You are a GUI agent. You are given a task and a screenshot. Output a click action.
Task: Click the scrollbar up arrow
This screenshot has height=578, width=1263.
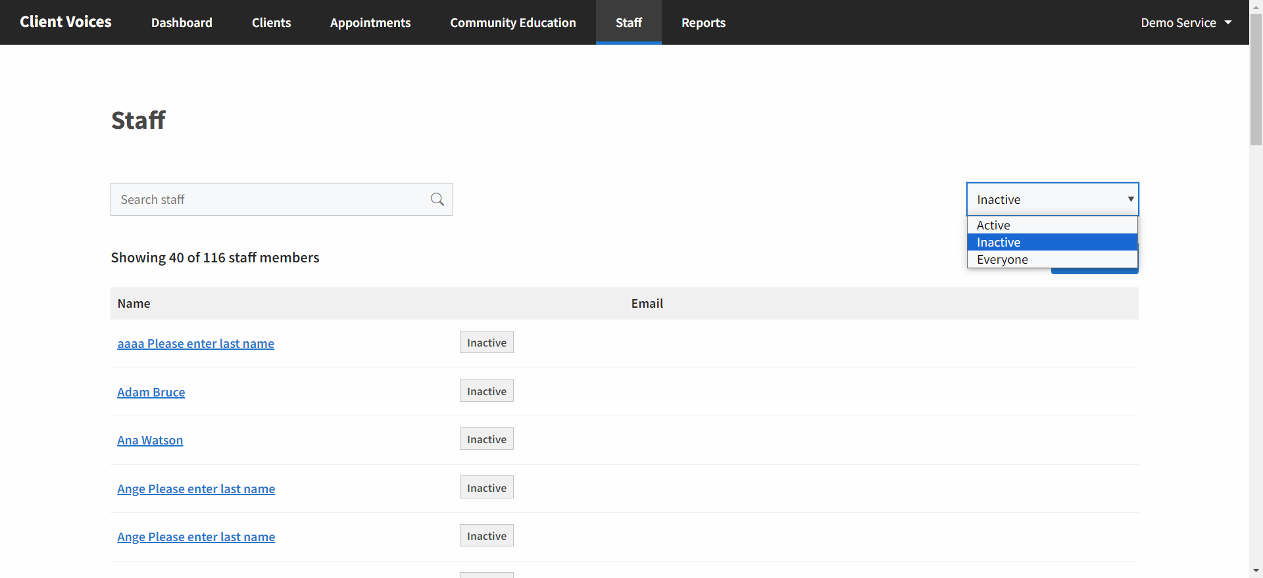pyautogui.click(x=1256, y=6)
